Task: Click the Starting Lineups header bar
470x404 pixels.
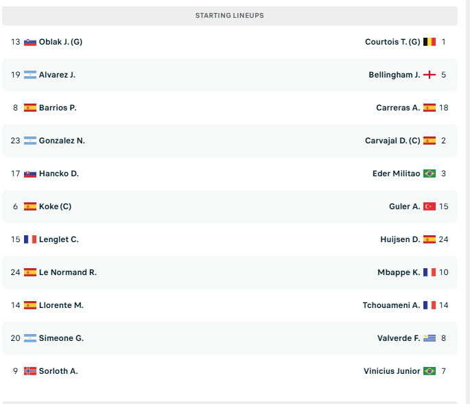Action: 230,16
